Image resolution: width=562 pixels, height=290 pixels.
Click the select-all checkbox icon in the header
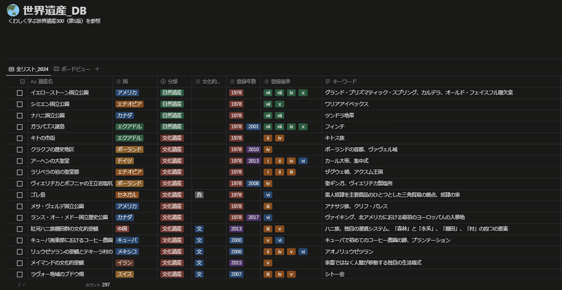point(22,82)
